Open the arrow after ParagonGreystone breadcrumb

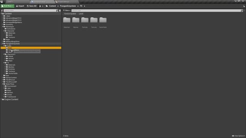pos(78,6)
